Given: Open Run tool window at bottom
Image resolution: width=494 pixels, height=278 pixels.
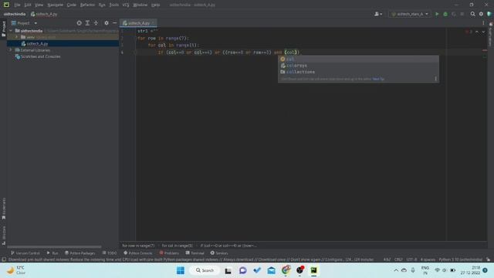Looking at the screenshot, I should [x=52, y=253].
